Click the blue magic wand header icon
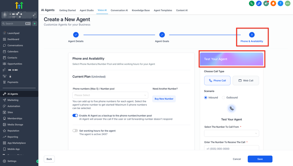The height and width of the screenshot is (166, 293). tap(259, 3)
